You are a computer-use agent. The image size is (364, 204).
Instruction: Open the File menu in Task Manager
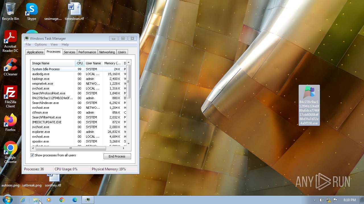point(28,44)
